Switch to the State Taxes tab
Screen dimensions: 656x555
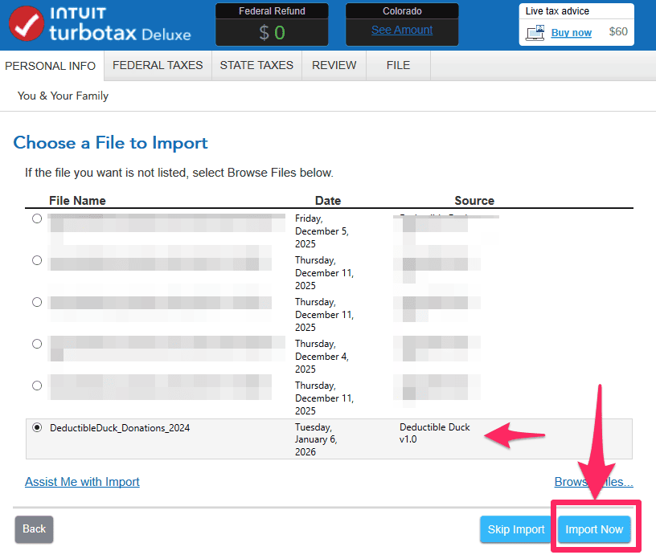(x=256, y=66)
